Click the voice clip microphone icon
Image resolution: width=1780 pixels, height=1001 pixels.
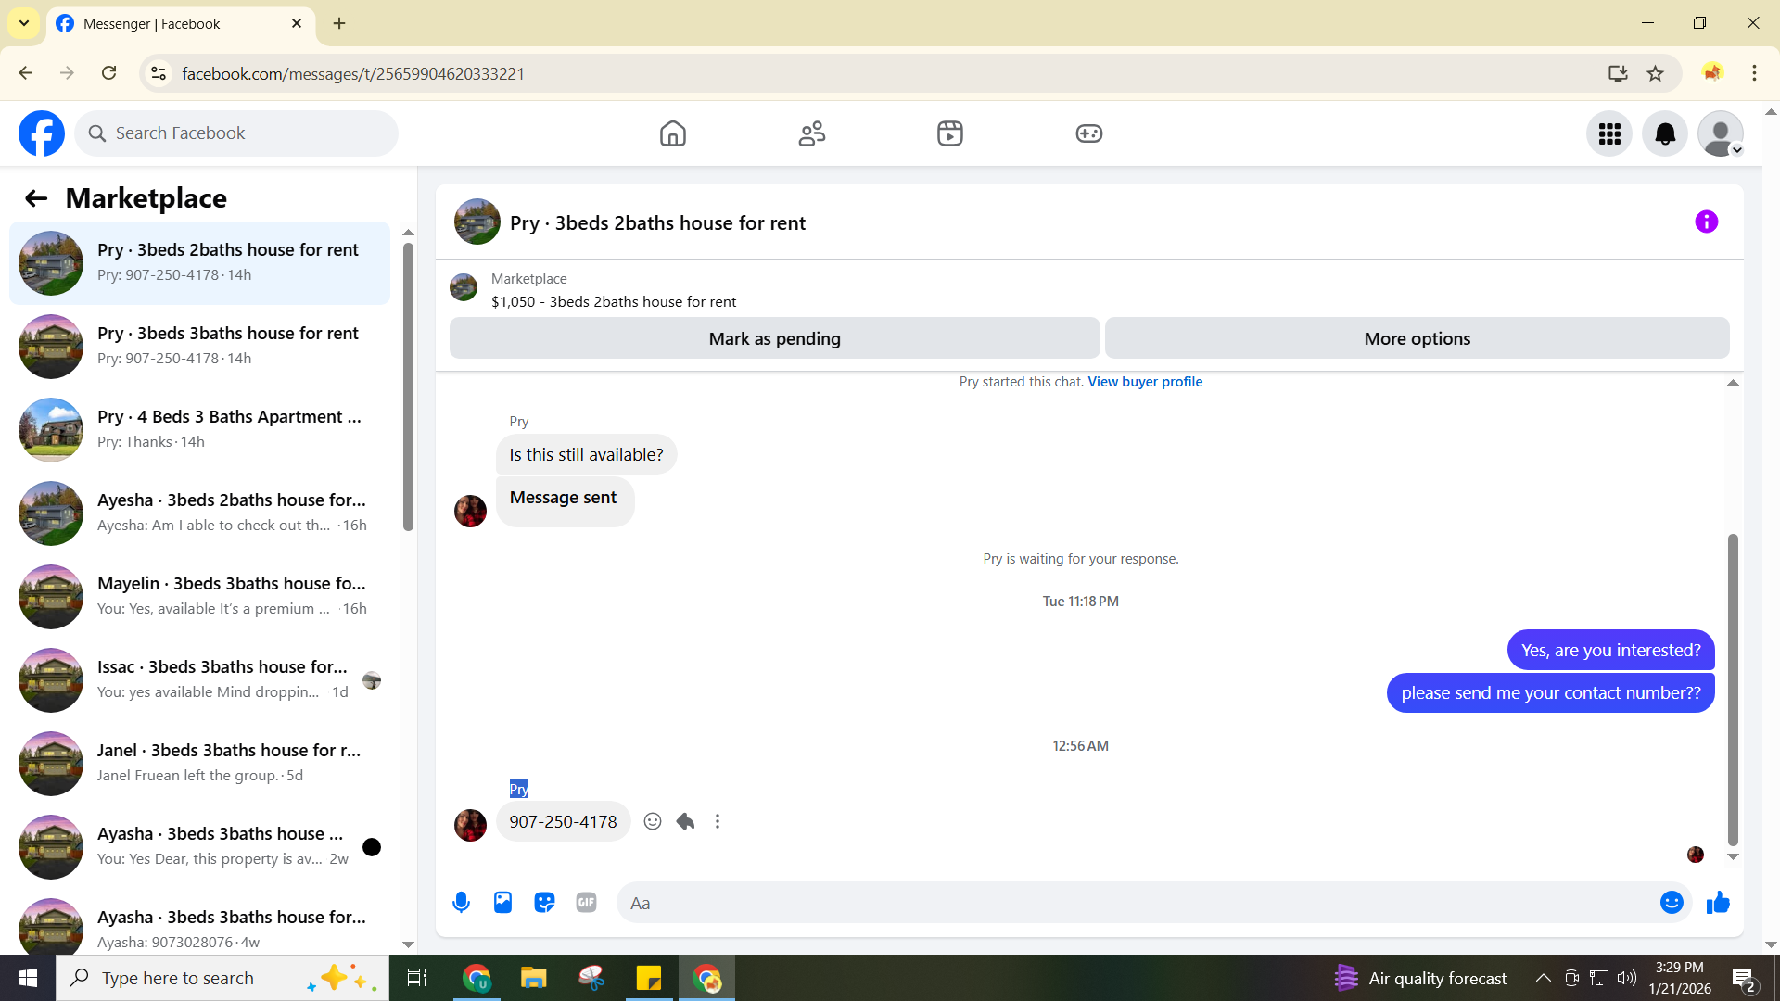coord(461,903)
